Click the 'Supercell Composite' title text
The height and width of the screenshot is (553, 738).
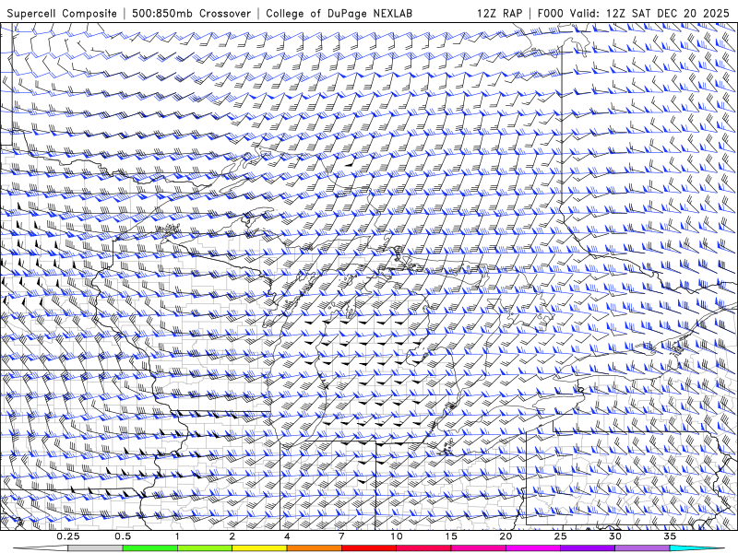[62, 13]
